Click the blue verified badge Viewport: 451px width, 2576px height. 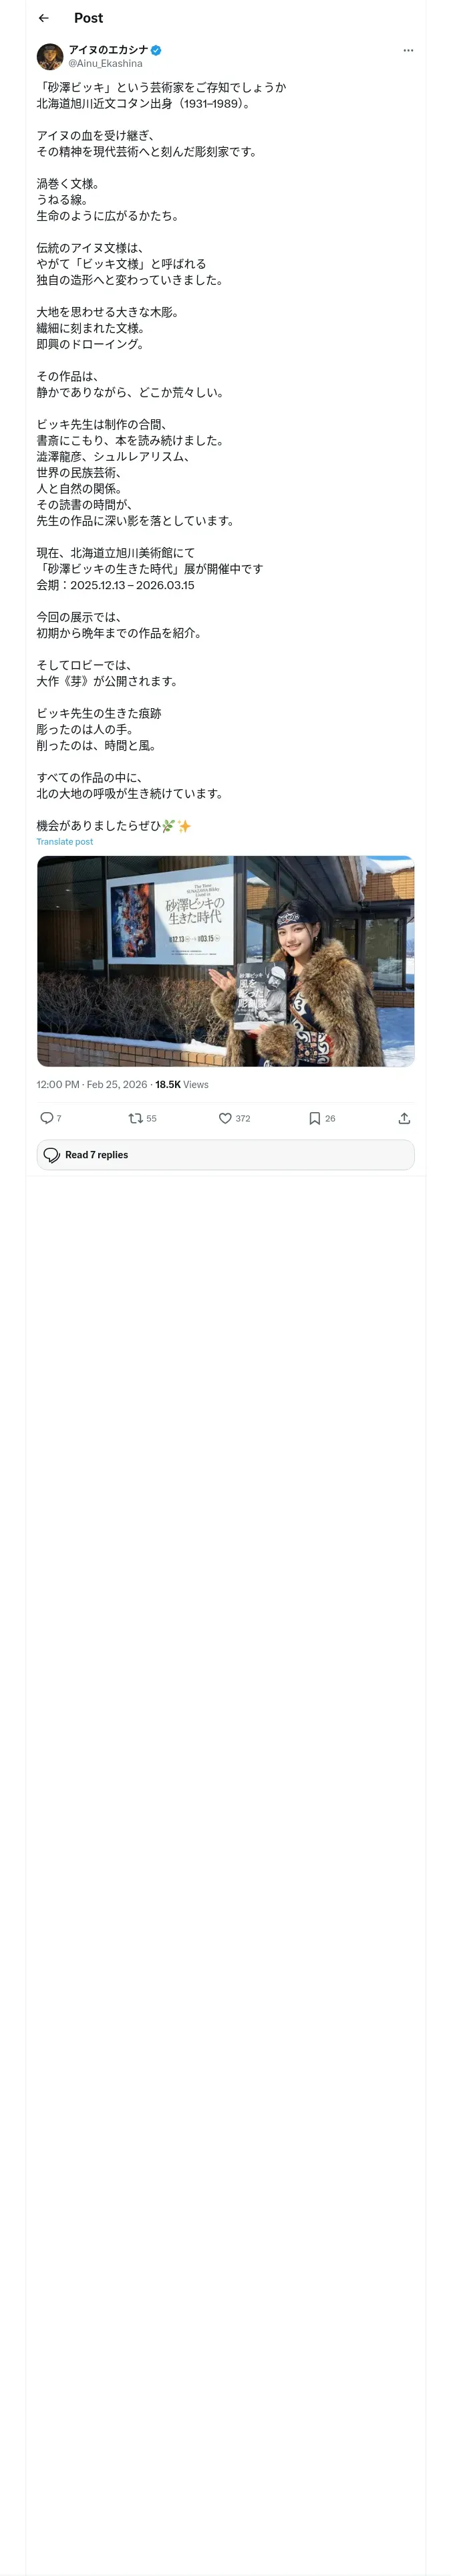click(x=157, y=50)
